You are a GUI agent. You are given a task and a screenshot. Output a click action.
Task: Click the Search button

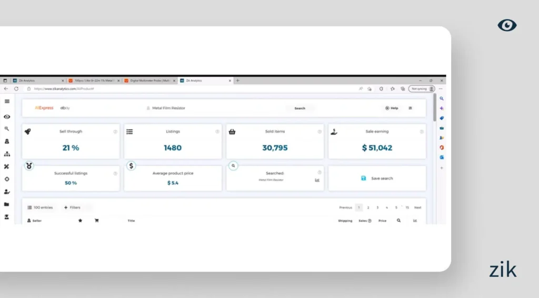[x=300, y=108]
